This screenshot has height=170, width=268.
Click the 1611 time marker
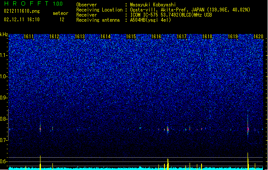29,37
